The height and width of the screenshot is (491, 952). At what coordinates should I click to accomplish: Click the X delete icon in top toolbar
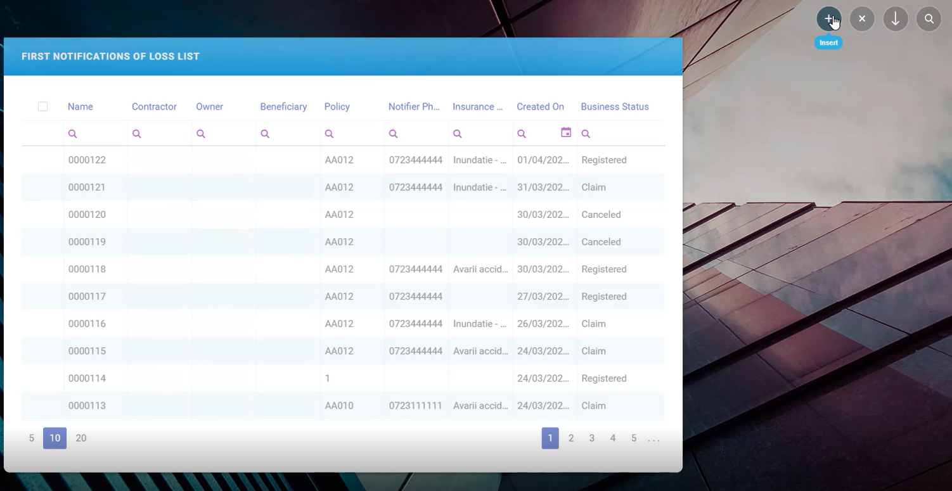tap(862, 19)
